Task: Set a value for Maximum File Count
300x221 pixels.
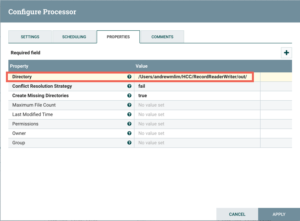Action: click(x=197, y=105)
